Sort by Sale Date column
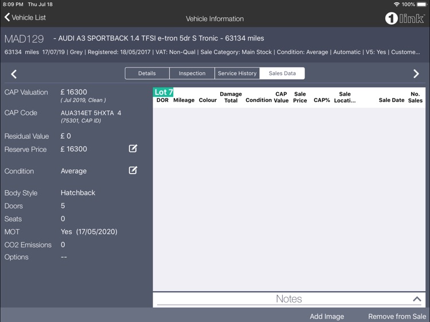The width and height of the screenshot is (430, 322). point(392,100)
